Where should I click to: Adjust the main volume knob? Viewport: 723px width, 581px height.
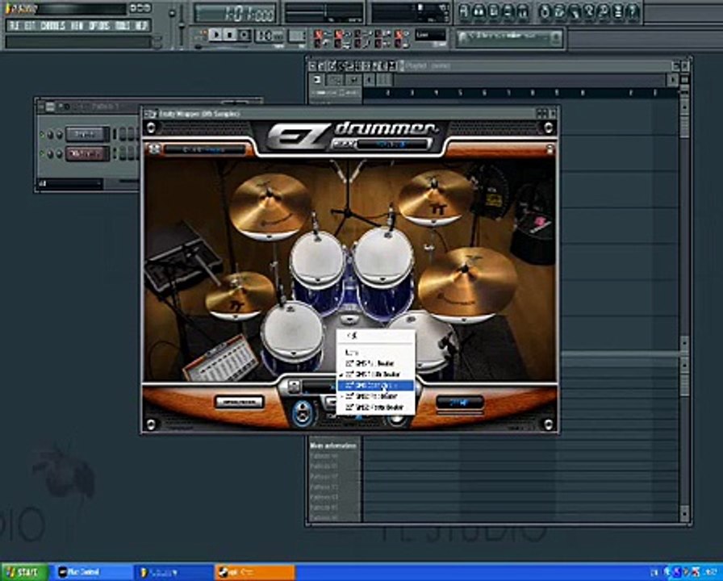coord(172,14)
